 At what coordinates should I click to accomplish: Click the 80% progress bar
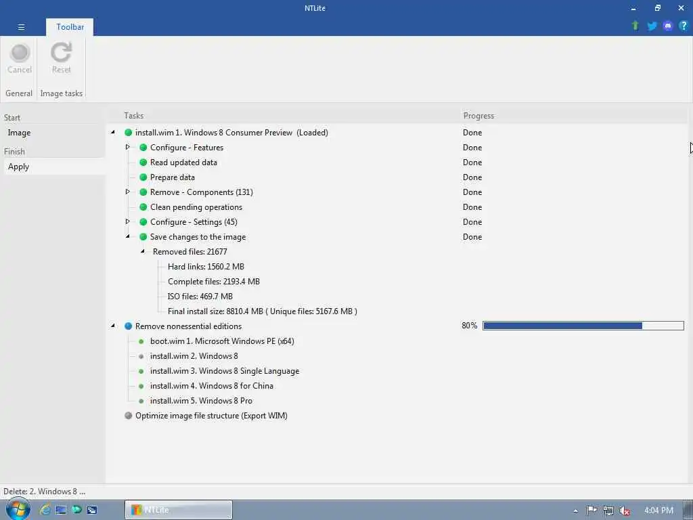point(583,326)
